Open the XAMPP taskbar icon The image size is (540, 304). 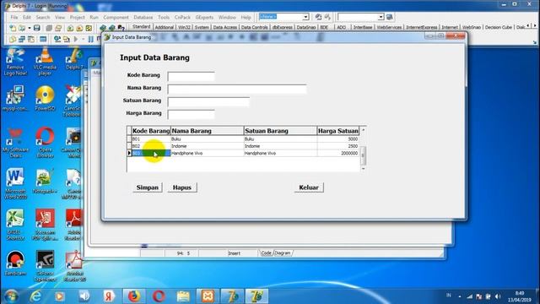point(208,296)
